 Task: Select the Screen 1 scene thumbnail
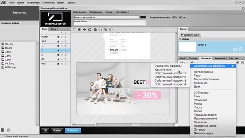[187, 47]
